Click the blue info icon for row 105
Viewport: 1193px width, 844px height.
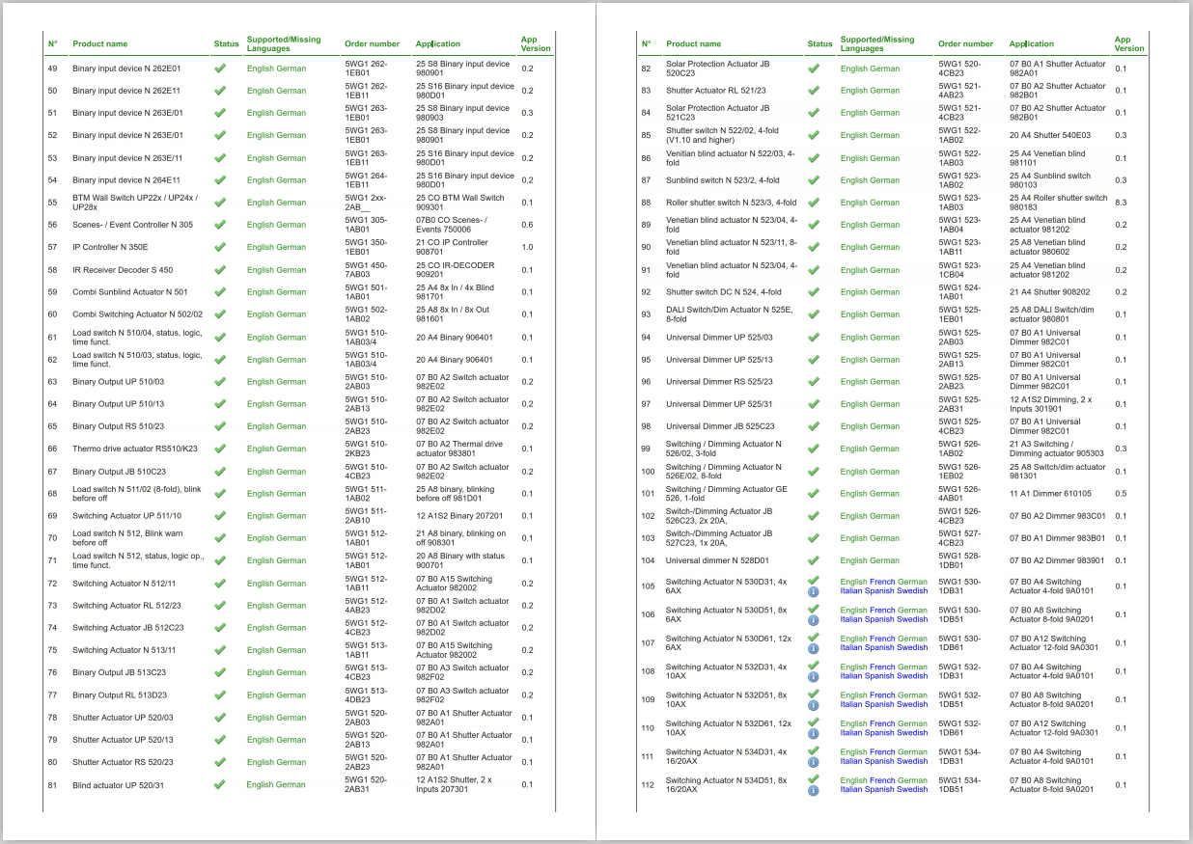tap(813, 591)
